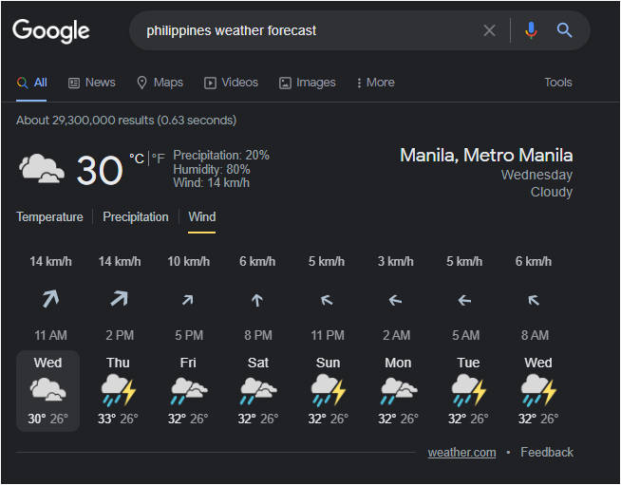Click the current cloudy weather icon
This screenshot has height=485, width=621.
[x=42, y=168]
